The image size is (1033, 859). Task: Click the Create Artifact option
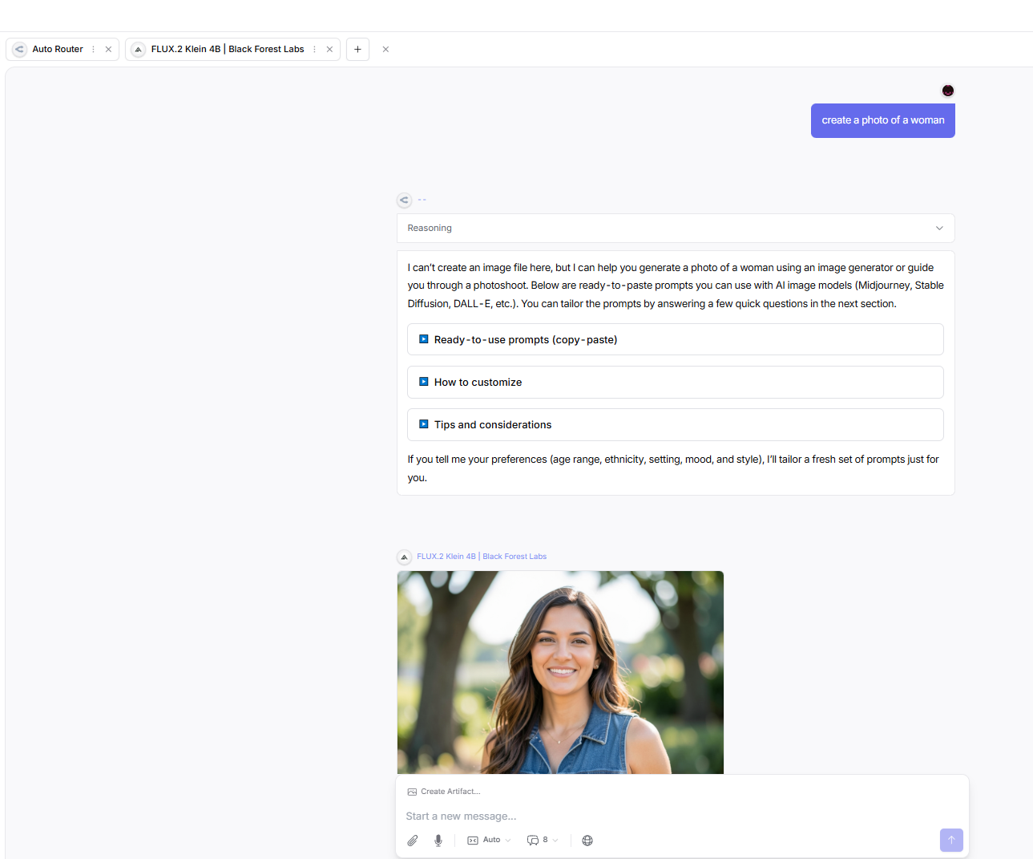coord(444,792)
